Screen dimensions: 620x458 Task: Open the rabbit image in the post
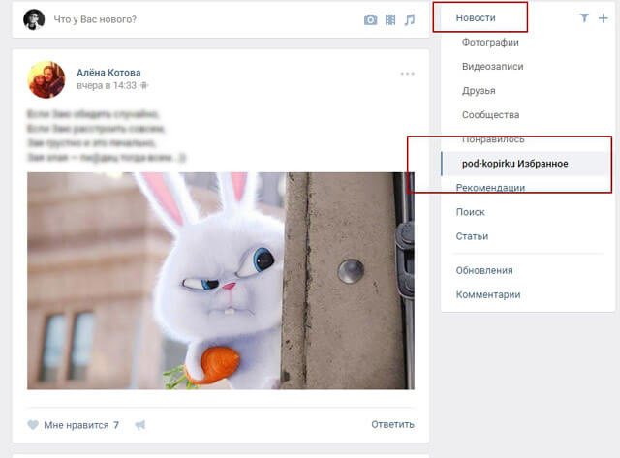221,281
